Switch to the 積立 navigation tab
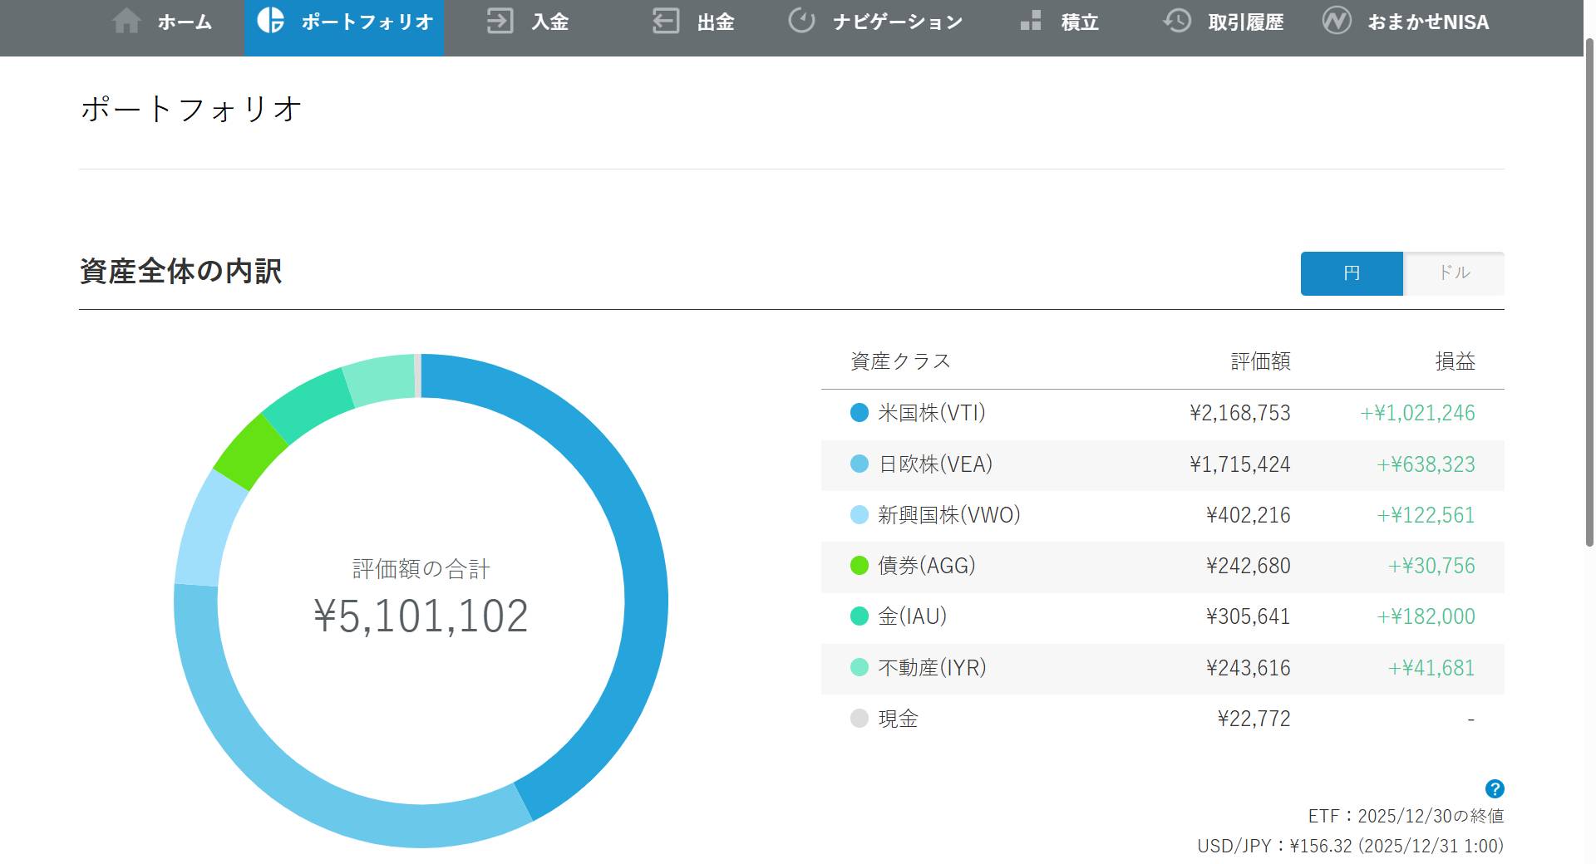This screenshot has height=864, width=1596. point(1076,22)
